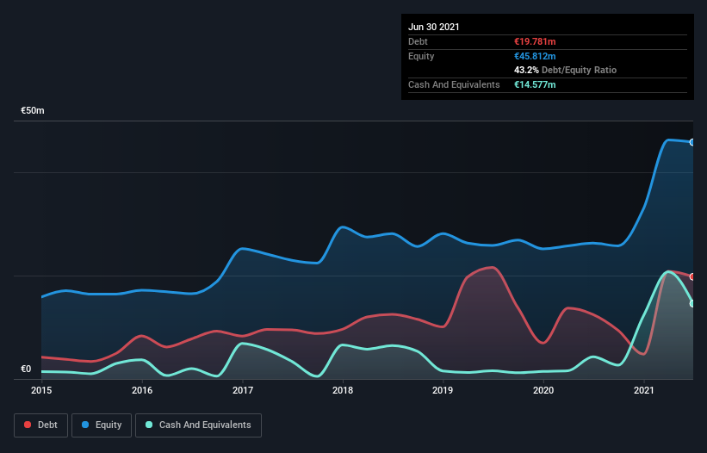Image resolution: width=707 pixels, height=453 pixels.
Task: Click the Jun 30 2021 tooltip date
Action: coord(434,27)
